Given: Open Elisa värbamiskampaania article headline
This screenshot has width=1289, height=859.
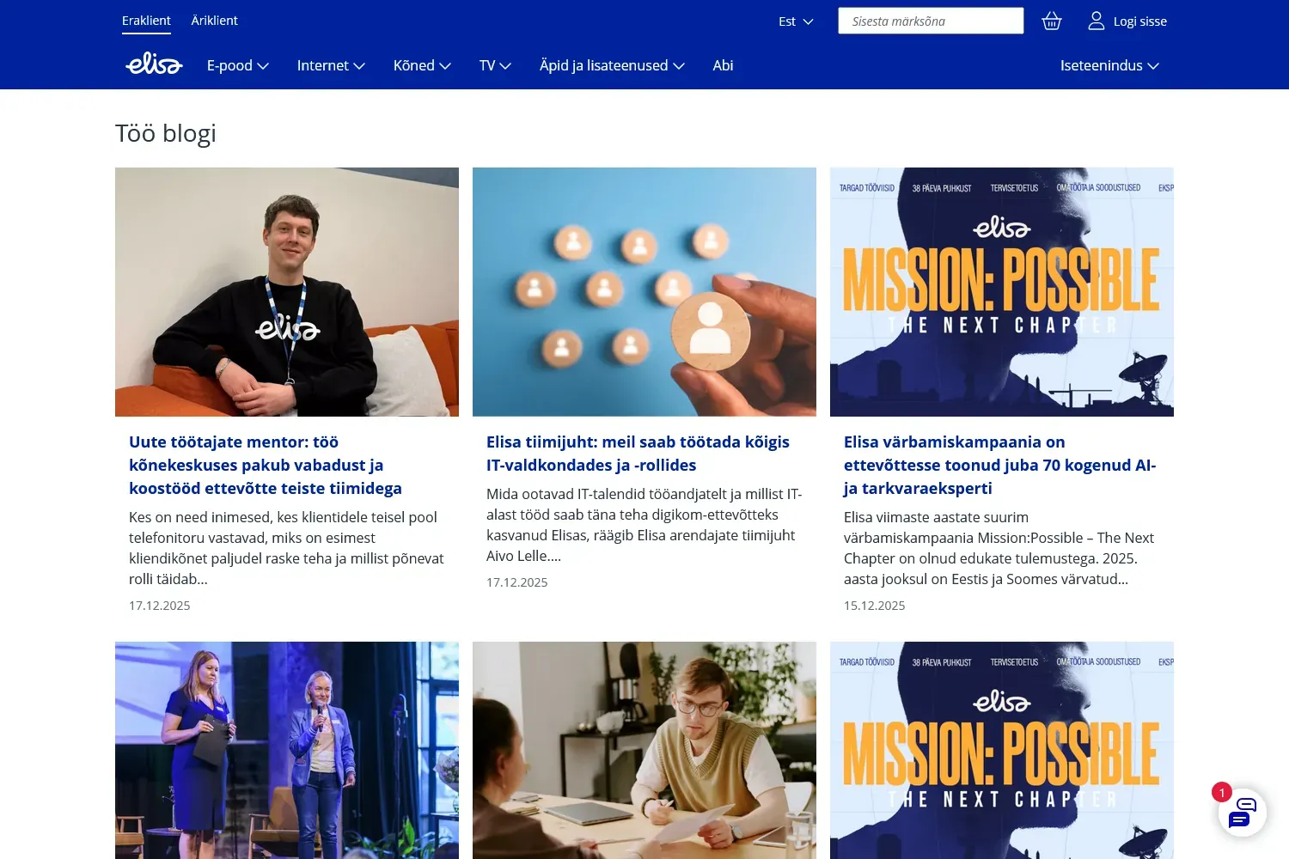Looking at the screenshot, I should click(x=999, y=465).
